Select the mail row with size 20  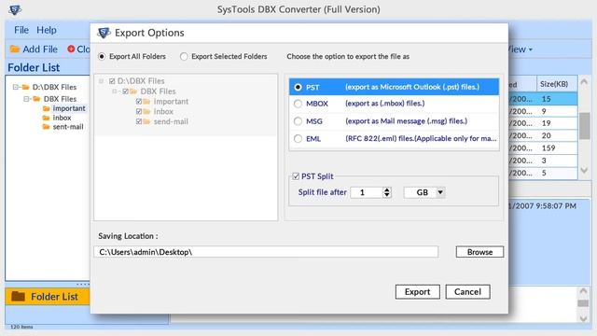(x=543, y=135)
